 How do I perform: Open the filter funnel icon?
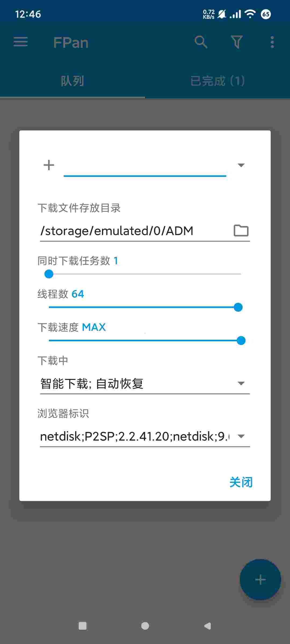coord(237,42)
